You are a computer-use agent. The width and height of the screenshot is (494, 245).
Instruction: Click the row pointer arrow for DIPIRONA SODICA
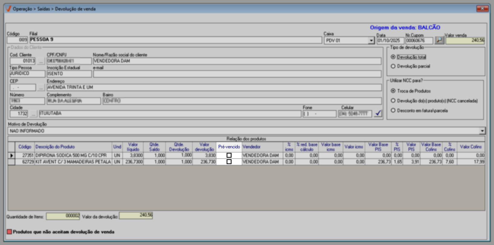click(11, 155)
